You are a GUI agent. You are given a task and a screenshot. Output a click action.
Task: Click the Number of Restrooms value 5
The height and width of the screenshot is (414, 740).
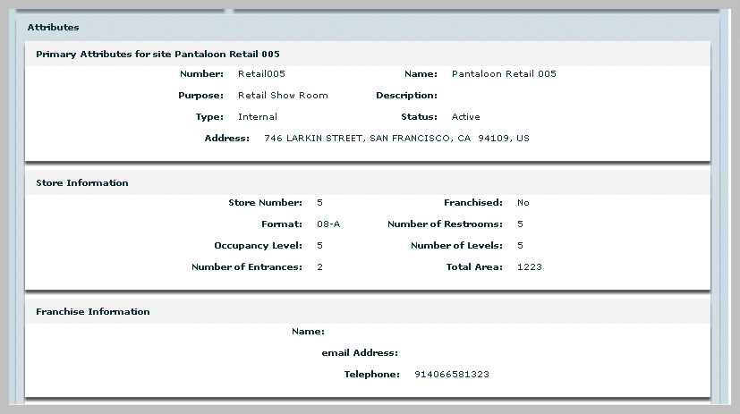[x=520, y=224]
